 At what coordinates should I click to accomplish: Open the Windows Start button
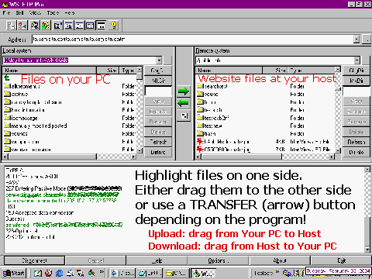point(14,273)
